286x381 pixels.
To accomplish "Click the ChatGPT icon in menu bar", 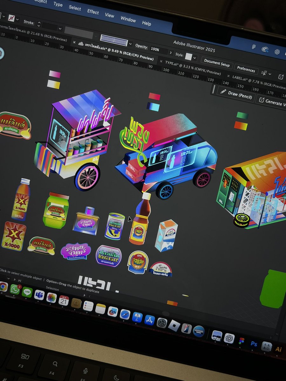I will pos(277,52).
